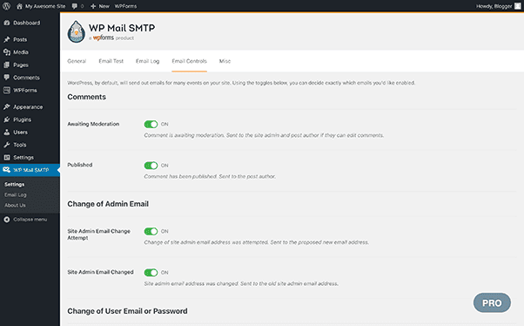Switch to the Email Test tab
Image resolution: width=524 pixels, height=326 pixels.
[x=111, y=61]
